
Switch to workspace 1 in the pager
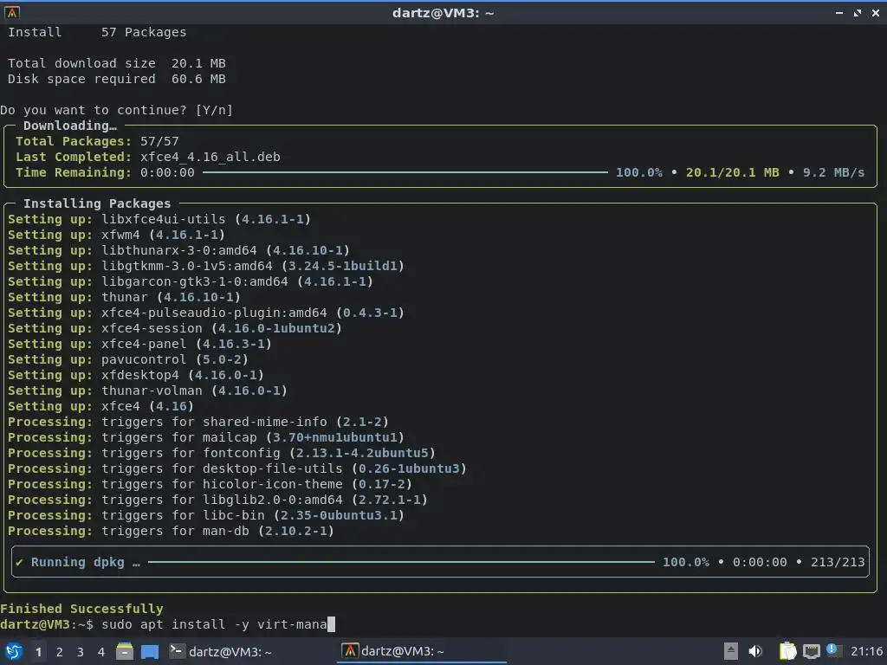pos(38,652)
